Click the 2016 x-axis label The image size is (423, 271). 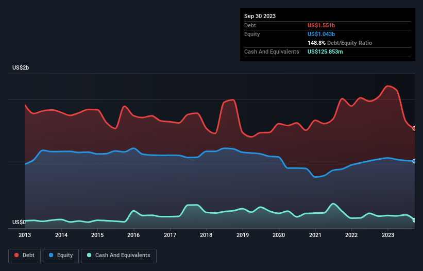(133, 235)
